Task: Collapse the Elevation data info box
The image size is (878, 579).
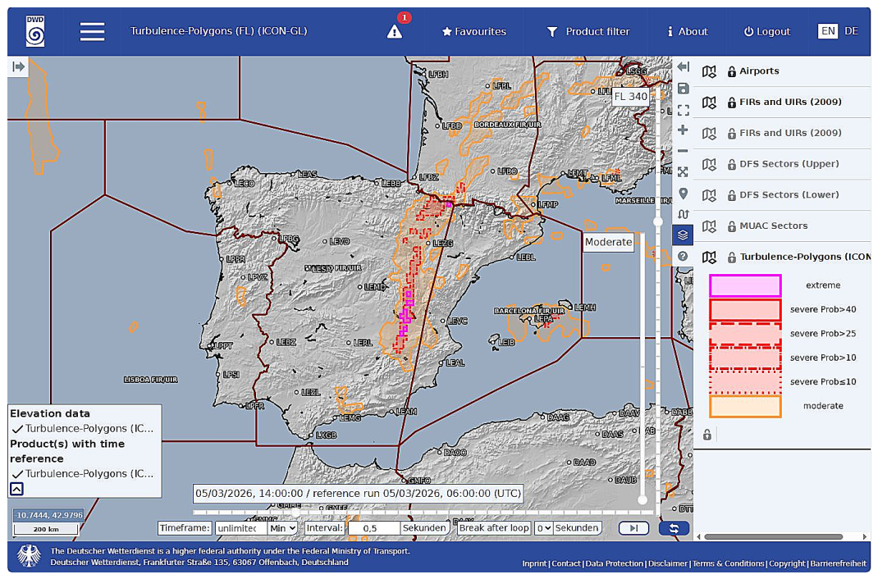Action: 16,489
